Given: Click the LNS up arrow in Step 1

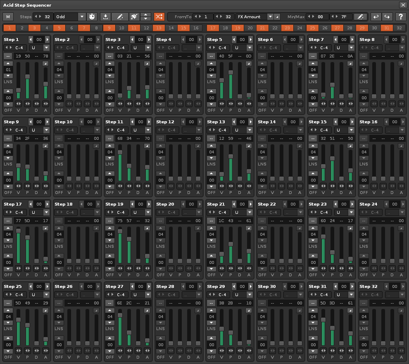Looking at the screenshot, I should point(8,63).
